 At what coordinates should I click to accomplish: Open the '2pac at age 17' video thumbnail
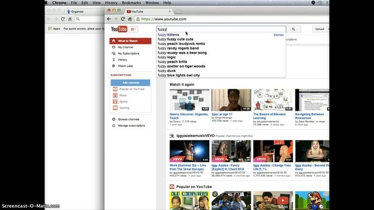click(231, 100)
